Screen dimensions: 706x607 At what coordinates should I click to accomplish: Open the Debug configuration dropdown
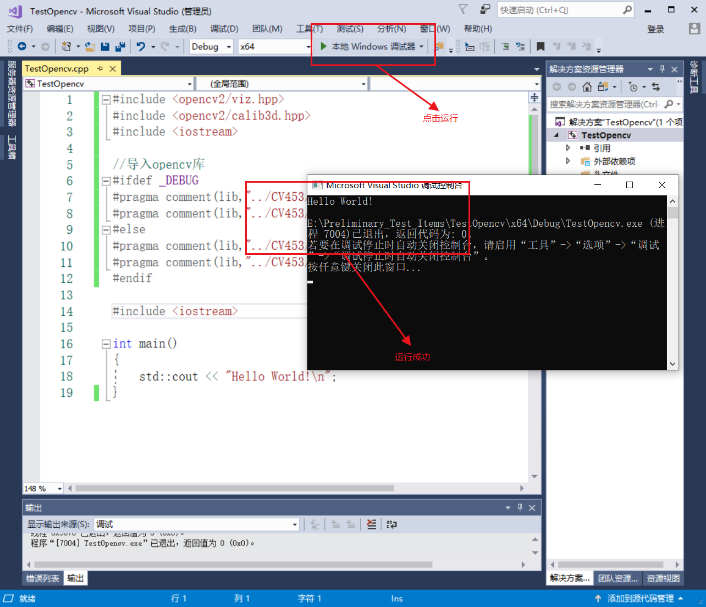pos(211,47)
